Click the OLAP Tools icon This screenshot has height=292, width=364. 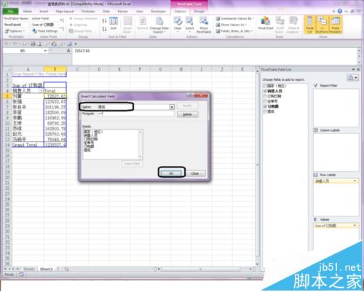pyautogui.click(x=280, y=25)
